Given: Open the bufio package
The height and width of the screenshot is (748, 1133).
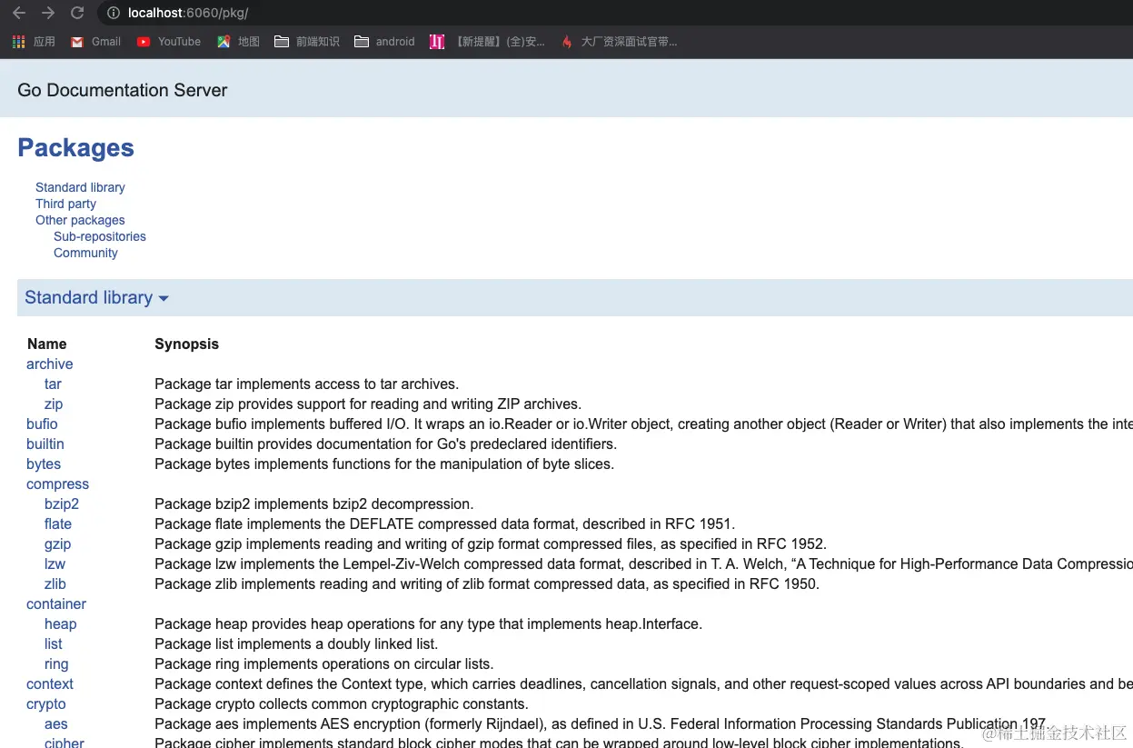Looking at the screenshot, I should (42, 424).
